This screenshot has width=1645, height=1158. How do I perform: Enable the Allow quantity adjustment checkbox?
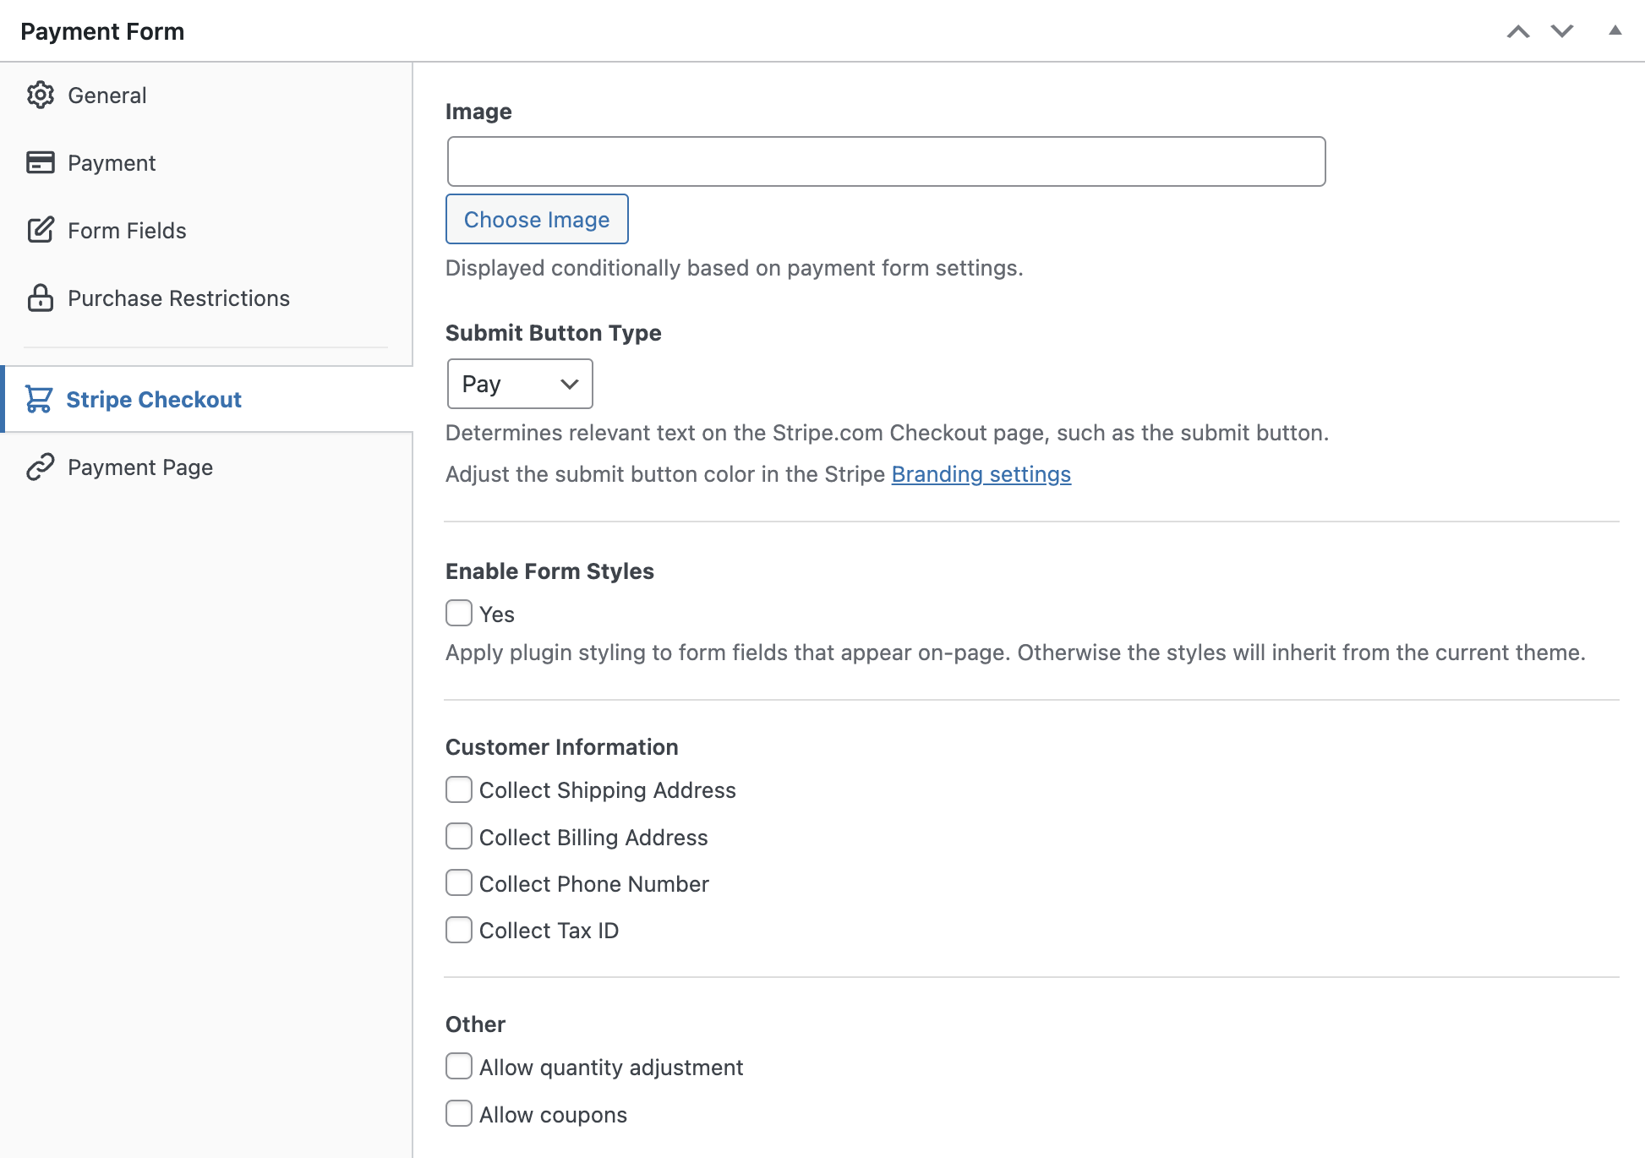tap(458, 1067)
